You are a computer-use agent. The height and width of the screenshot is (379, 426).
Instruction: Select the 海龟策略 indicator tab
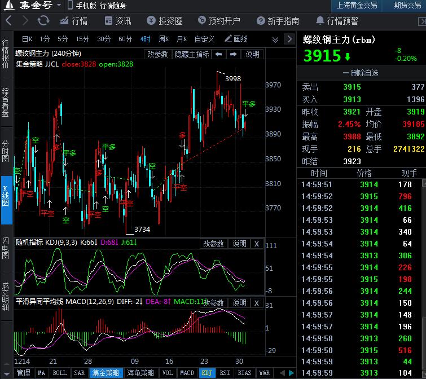(140, 373)
